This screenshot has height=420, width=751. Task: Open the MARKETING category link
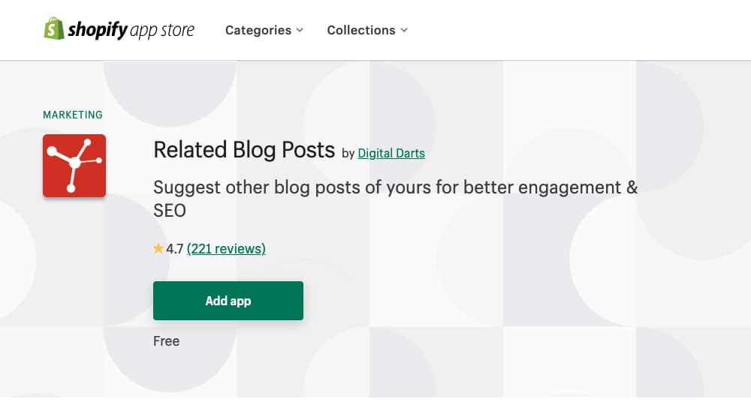pyautogui.click(x=73, y=115)
